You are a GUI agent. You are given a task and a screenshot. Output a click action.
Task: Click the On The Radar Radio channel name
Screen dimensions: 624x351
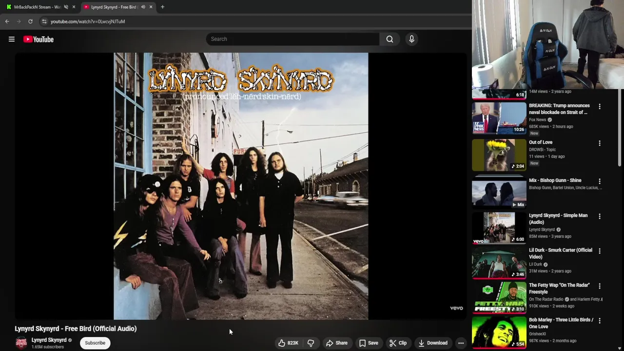[546, 299]
